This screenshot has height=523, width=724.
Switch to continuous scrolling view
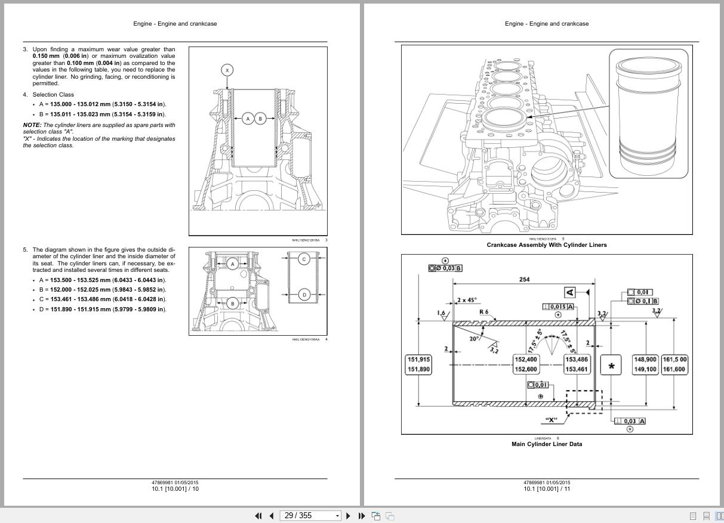point(707,516)
